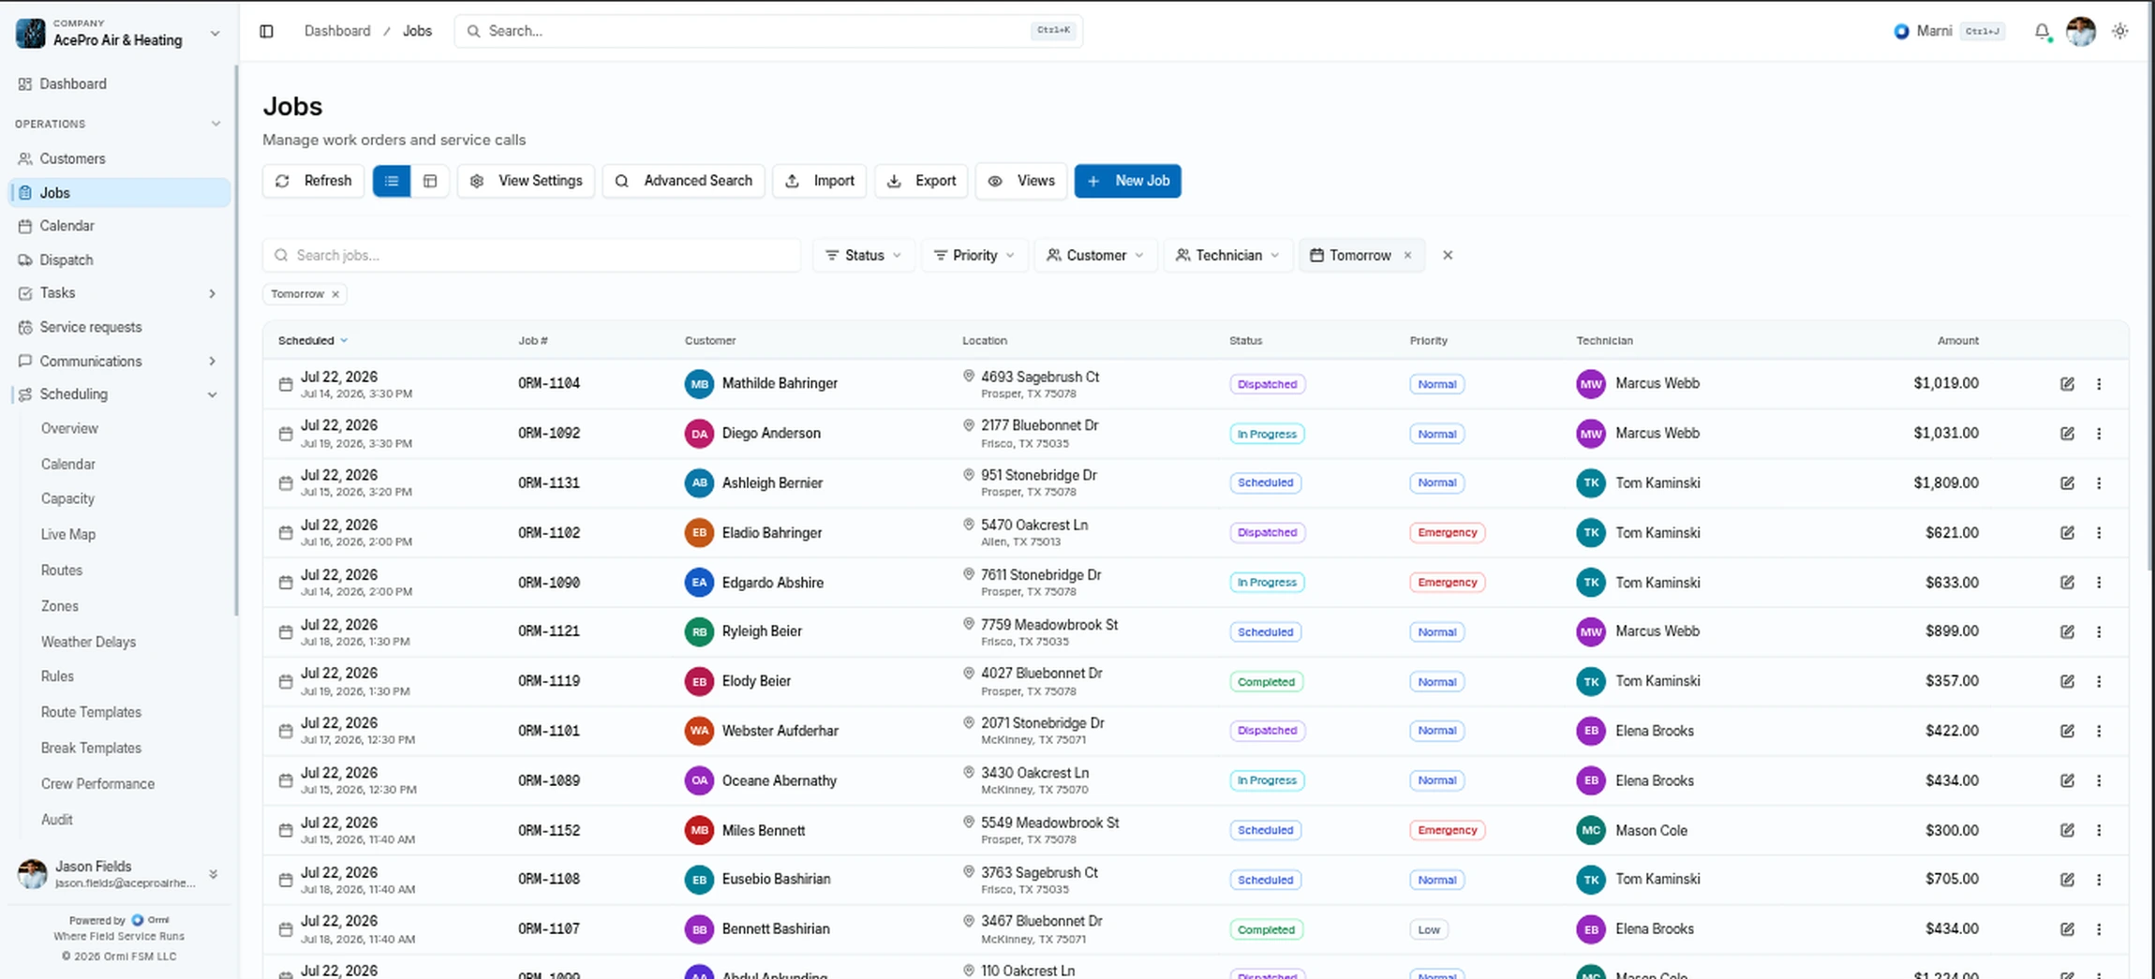The image size is (2155, 979).
Task: Click the Import button
Action: [x=819, y=181]
